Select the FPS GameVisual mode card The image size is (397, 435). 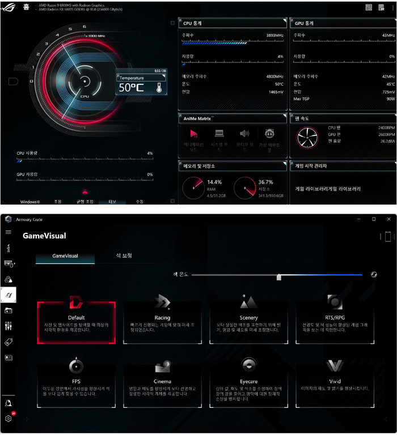[77, 386]
